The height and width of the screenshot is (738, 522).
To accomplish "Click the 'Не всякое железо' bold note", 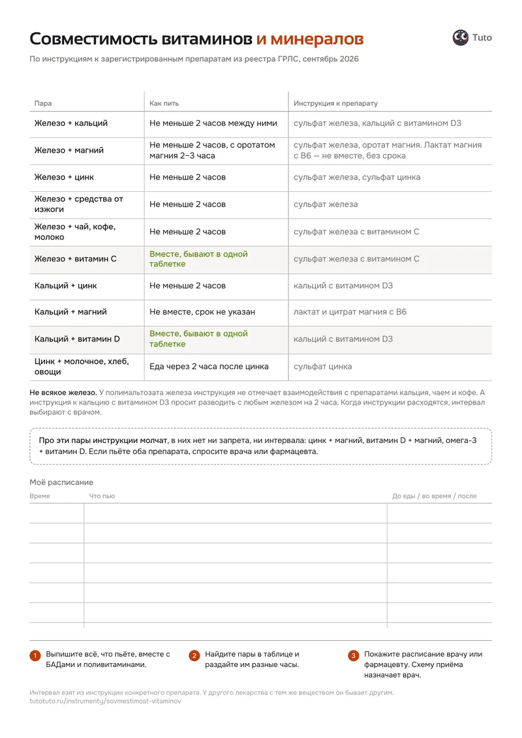I will 63,393.
